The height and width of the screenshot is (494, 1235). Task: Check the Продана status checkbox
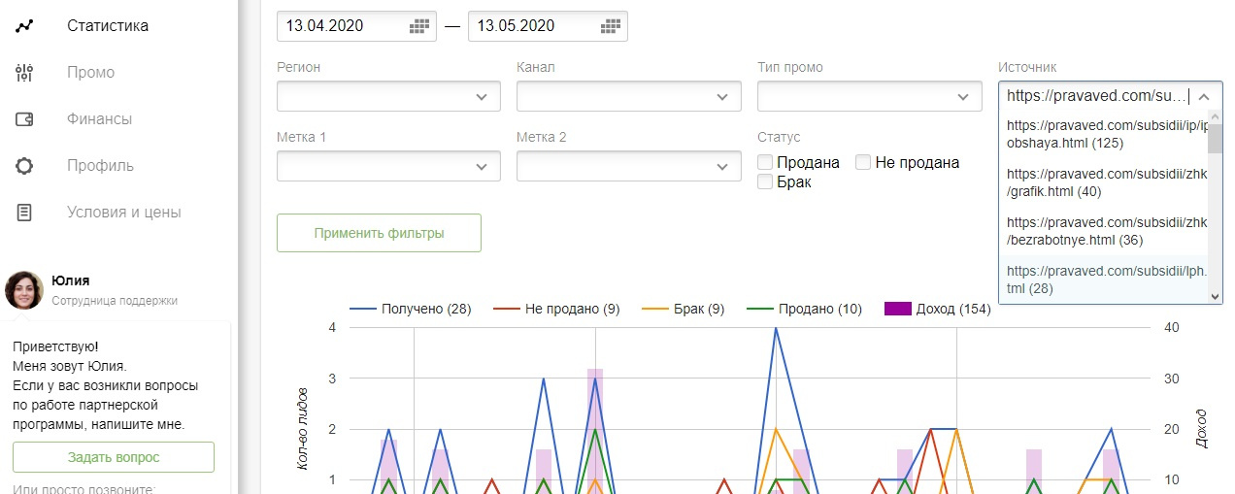pos(765,162)
